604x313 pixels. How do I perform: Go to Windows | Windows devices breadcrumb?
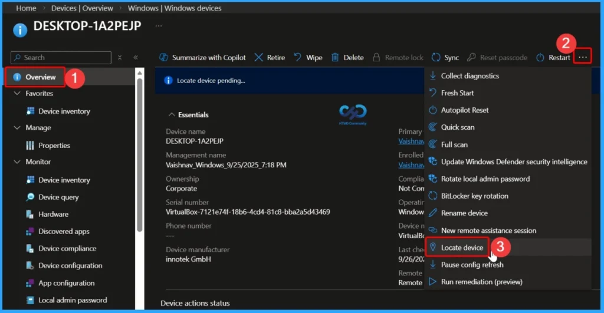tap(175, 8)
